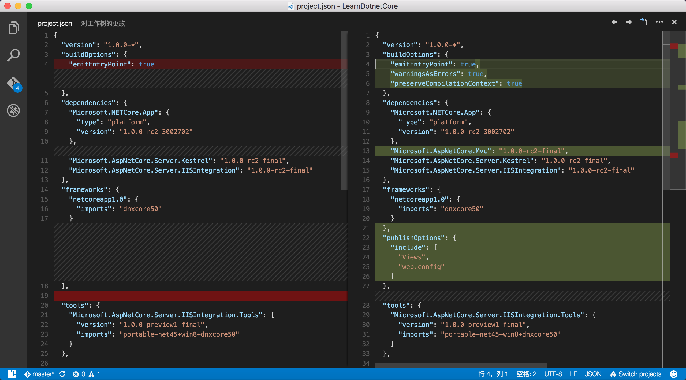Image resolution: width=686 pixels, height=380 pixels.
Task: Open the errors count in status bar
Action: 79,374
